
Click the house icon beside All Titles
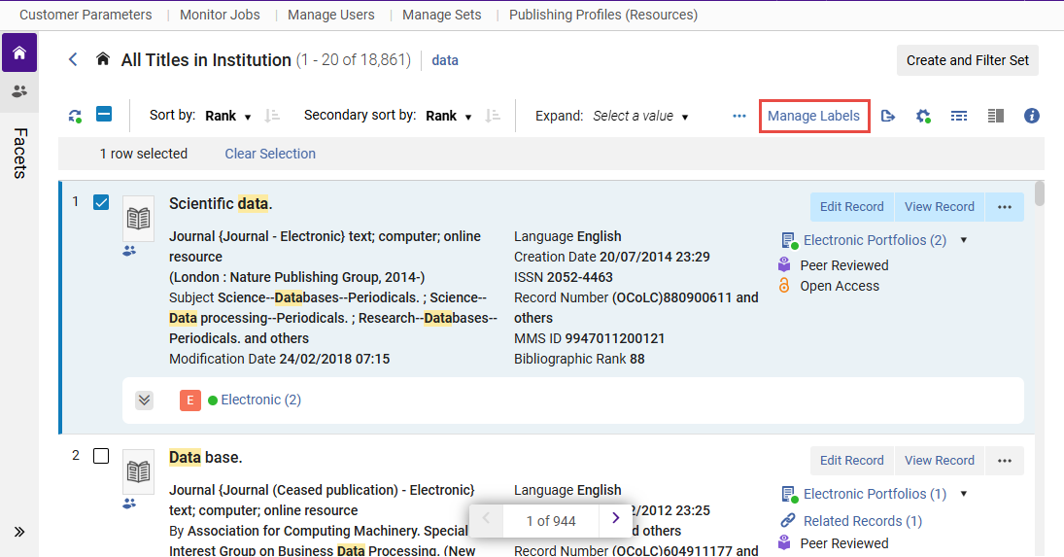pos(102,59)
